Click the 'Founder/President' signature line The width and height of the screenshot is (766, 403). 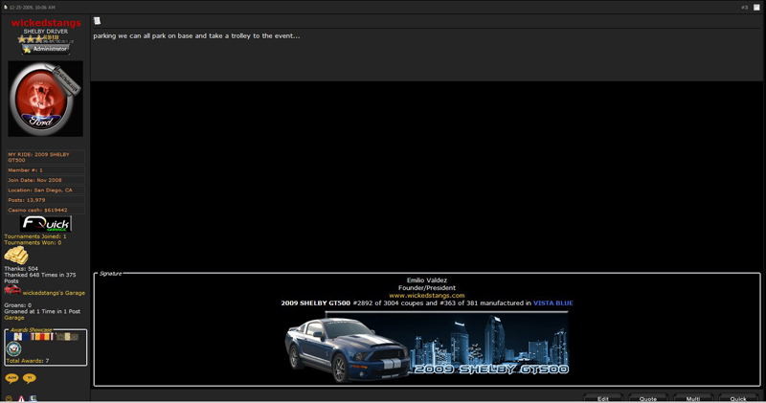(427, 288)
